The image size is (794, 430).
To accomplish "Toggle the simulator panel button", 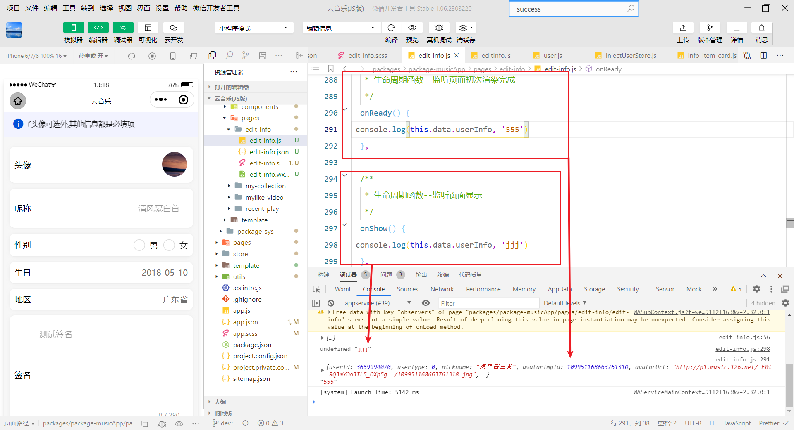I will click(73, 28).
